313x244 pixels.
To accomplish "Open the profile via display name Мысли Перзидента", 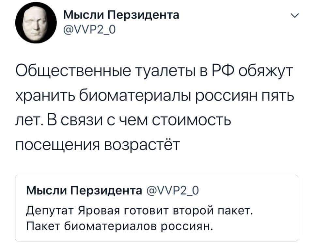I will (120, 14).
